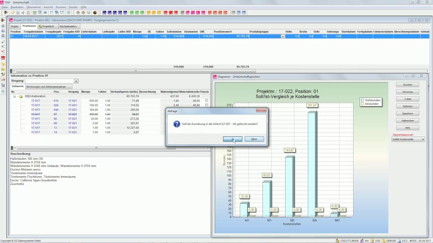The width and height of the screenshot is (433, 243).
Task: Select the orange ZO toolbar icon
Action: pyautogui.click(x=159, y=13)
